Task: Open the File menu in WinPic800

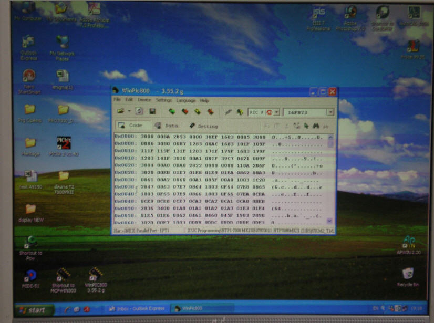Action: [117, 100]
